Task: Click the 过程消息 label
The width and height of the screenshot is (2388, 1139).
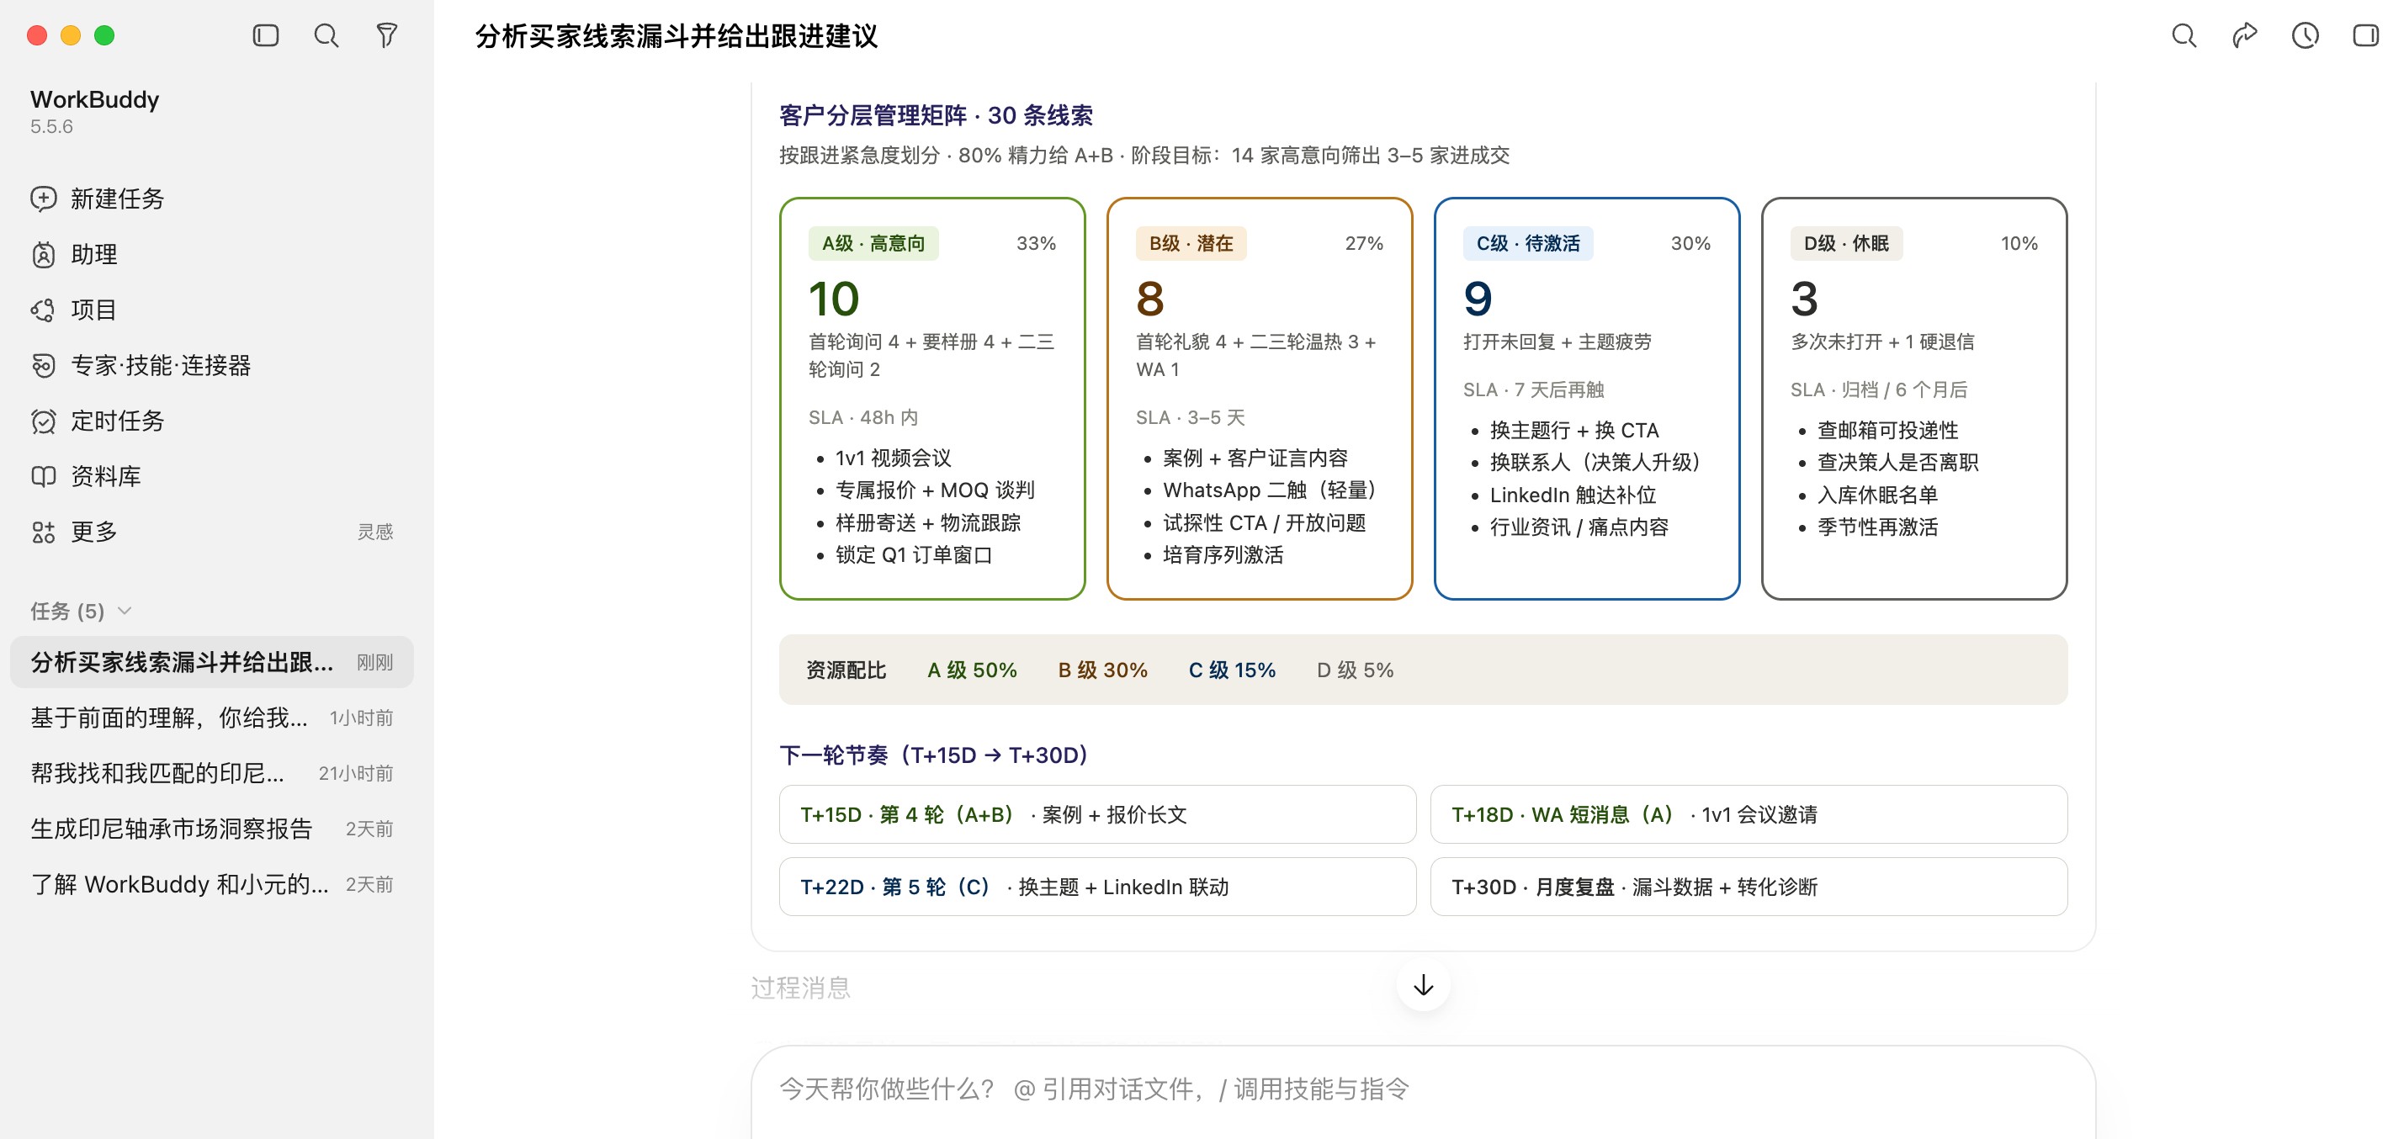Action: 800,988
